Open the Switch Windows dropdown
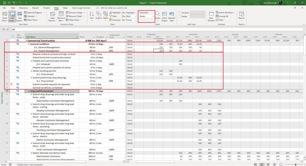The image size is (306, 166). tap(225, 13)
